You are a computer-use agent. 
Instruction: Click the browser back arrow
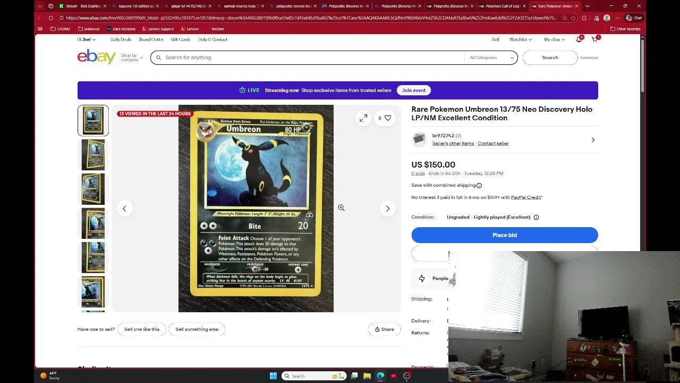(40, 18)
